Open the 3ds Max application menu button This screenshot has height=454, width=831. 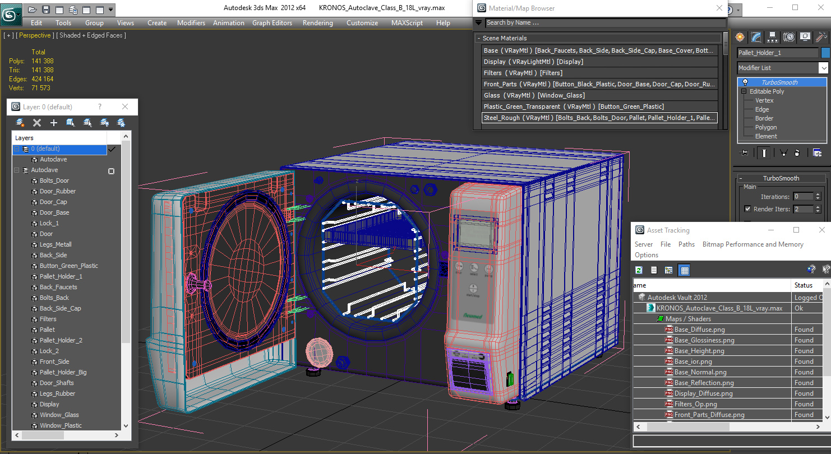pos(11,14)
